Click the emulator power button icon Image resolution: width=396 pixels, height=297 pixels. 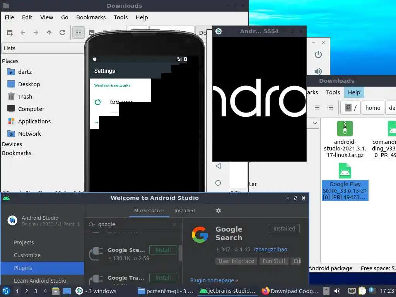(318, 55)
